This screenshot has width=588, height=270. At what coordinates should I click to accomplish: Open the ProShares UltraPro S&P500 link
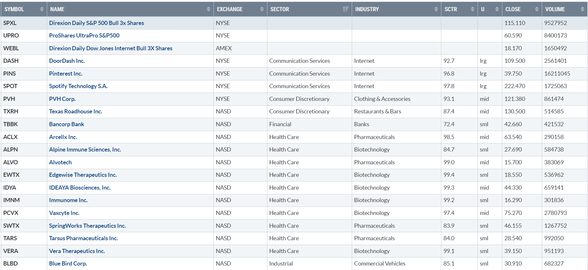(x=84, y=36)
